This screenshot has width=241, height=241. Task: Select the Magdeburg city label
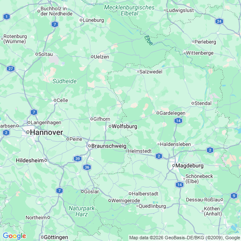[x=189, y=166]
